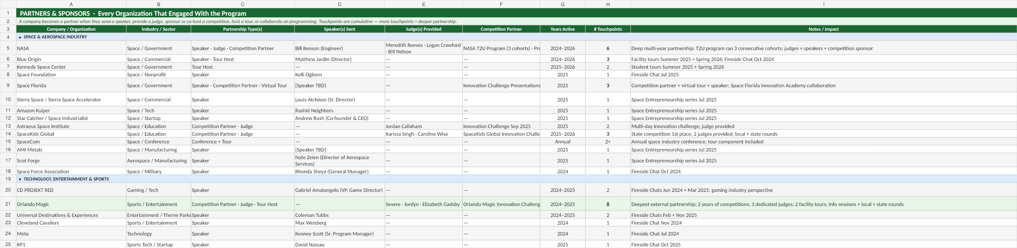Screen dimensions: 1017x248
Task: Select the Kennedy Space Center cell
Action: pyautogui.click(x=71, y=67)
